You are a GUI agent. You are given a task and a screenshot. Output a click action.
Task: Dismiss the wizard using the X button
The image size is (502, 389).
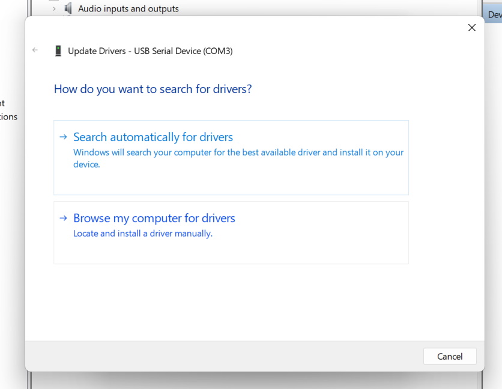click(471, 28)
